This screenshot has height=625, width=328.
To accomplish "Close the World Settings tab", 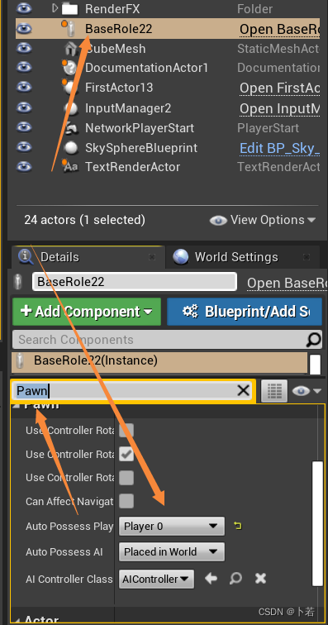I will 306,257.
